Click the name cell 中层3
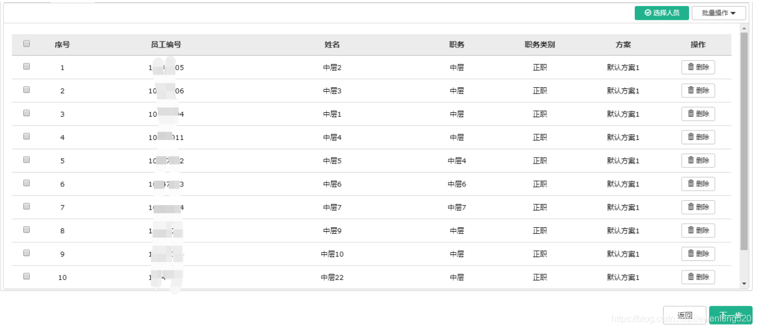757x329 pixels. [332, 91]
